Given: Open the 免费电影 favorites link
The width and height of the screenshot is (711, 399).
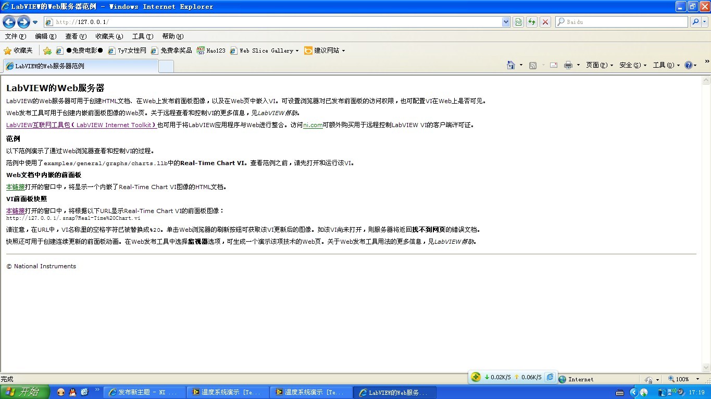Looking at the screenshot, I should (x=80, y=51).
